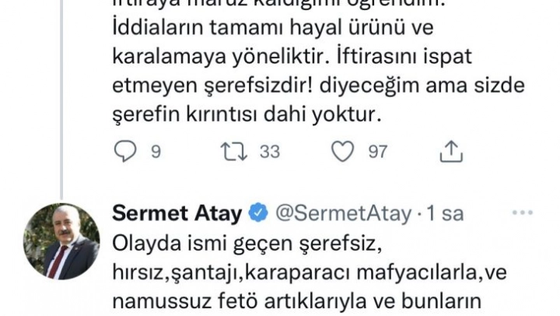Select the retweet count 33
The width and height of the screenshot is (560, 316).
[268, 152]
